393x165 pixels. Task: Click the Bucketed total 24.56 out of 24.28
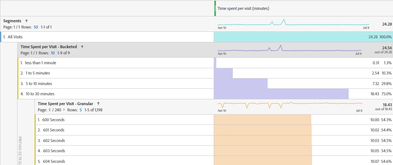click(382, 50)
